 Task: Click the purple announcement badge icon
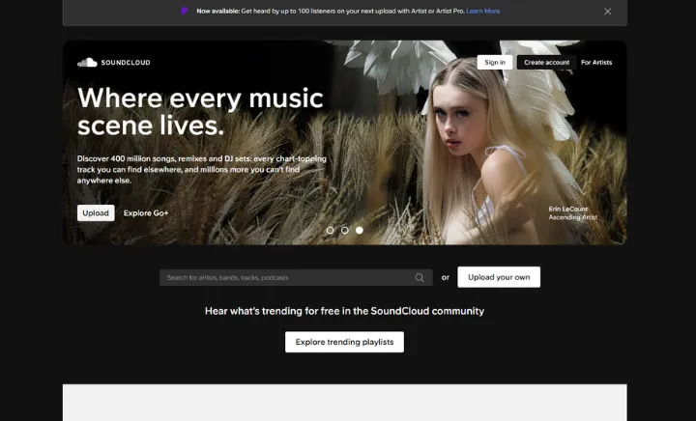coord(185,11)
